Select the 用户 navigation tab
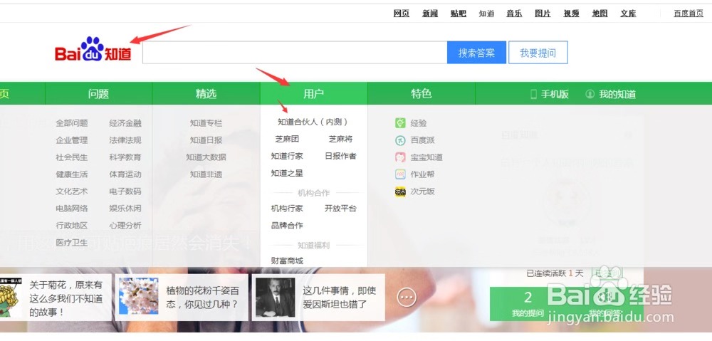The height and width of the screenshot is (341, 712). tap(314, 93)
